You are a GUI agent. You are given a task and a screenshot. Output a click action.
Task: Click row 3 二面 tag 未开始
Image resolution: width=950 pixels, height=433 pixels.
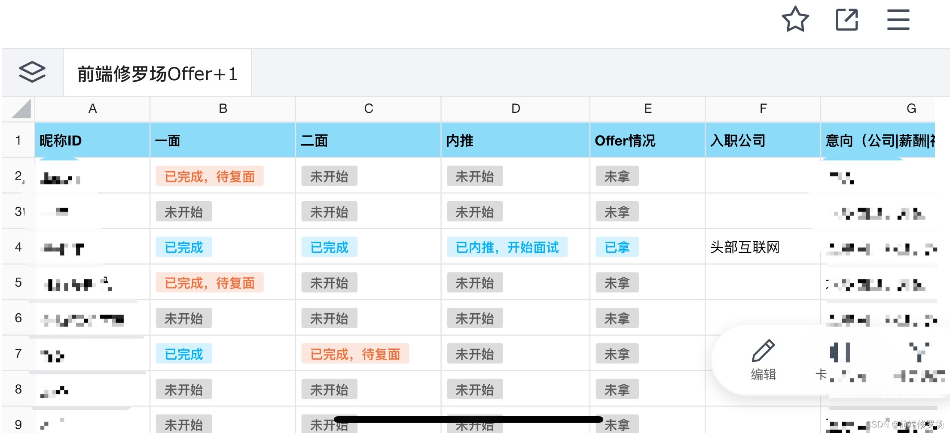329,212
